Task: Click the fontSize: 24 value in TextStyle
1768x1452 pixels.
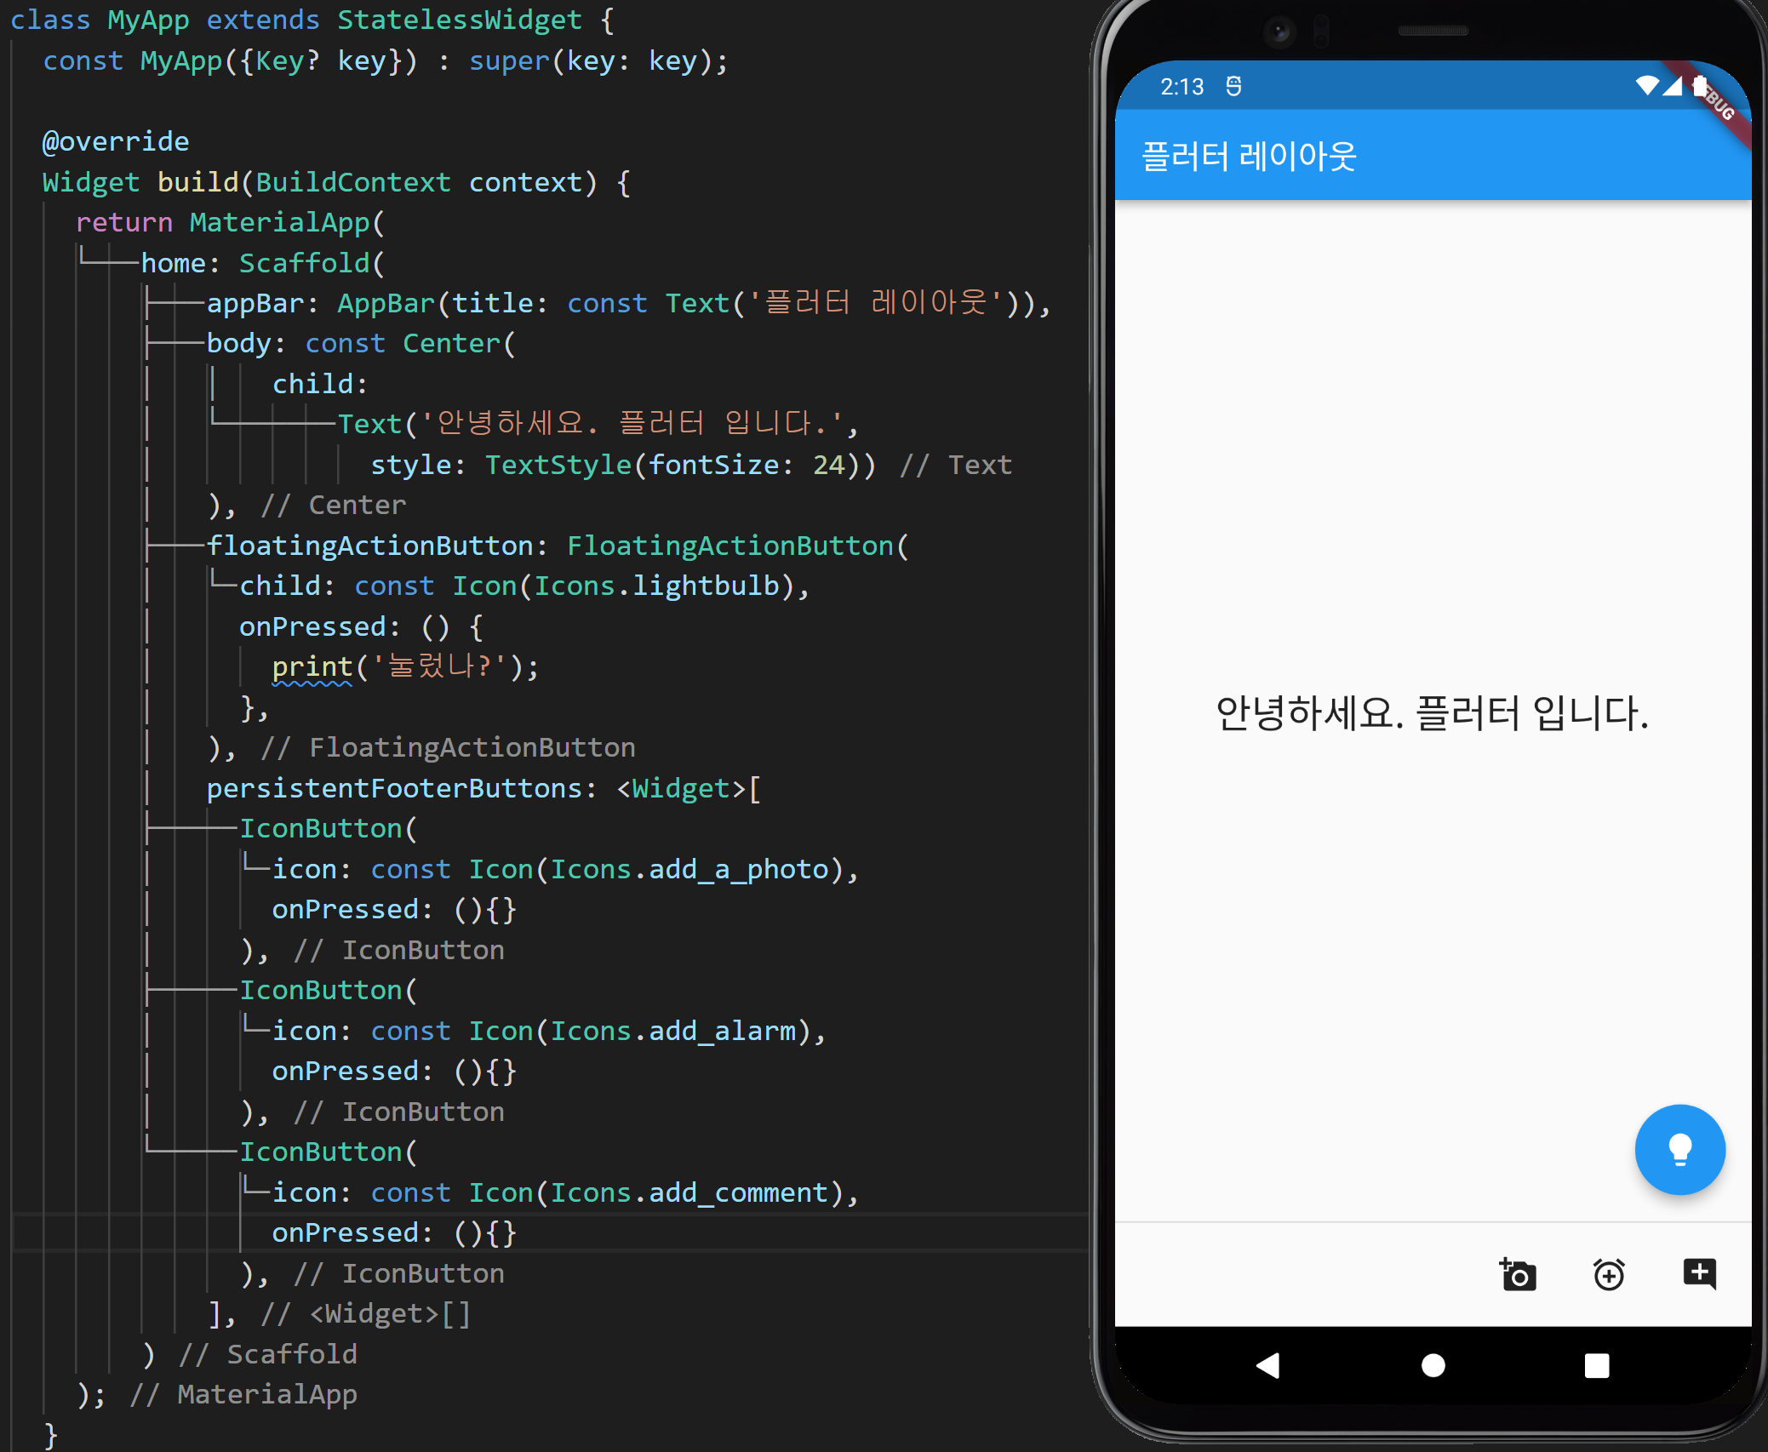Action: 828,465
